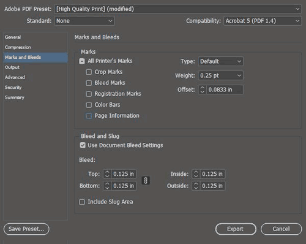Click the Offset stepper arrows

[202, 90]
